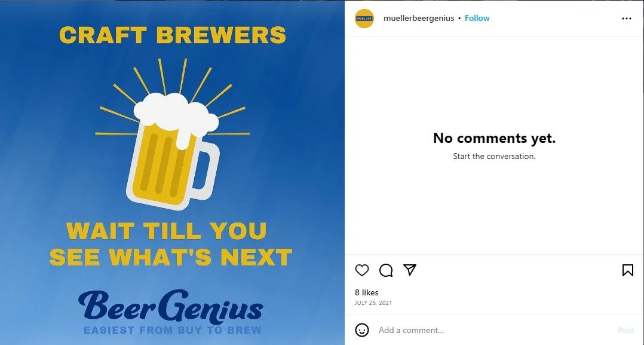The width and height of the screenshot is (644, 345).
Task: Like the post with the heart icon
Action: 362,270
